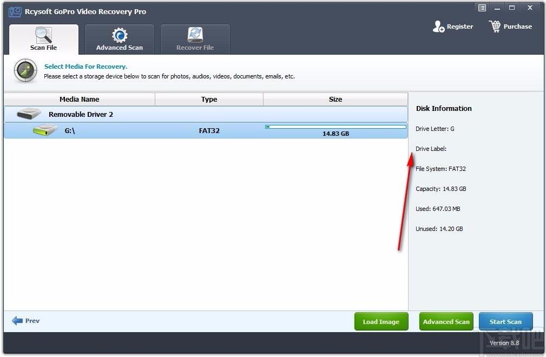This screenshot has width=546, height=357.
Task: Click the Drive Label field text
Action: pos(431,149)
